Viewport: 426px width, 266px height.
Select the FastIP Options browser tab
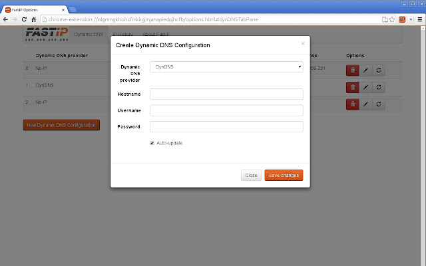[35, 10]
